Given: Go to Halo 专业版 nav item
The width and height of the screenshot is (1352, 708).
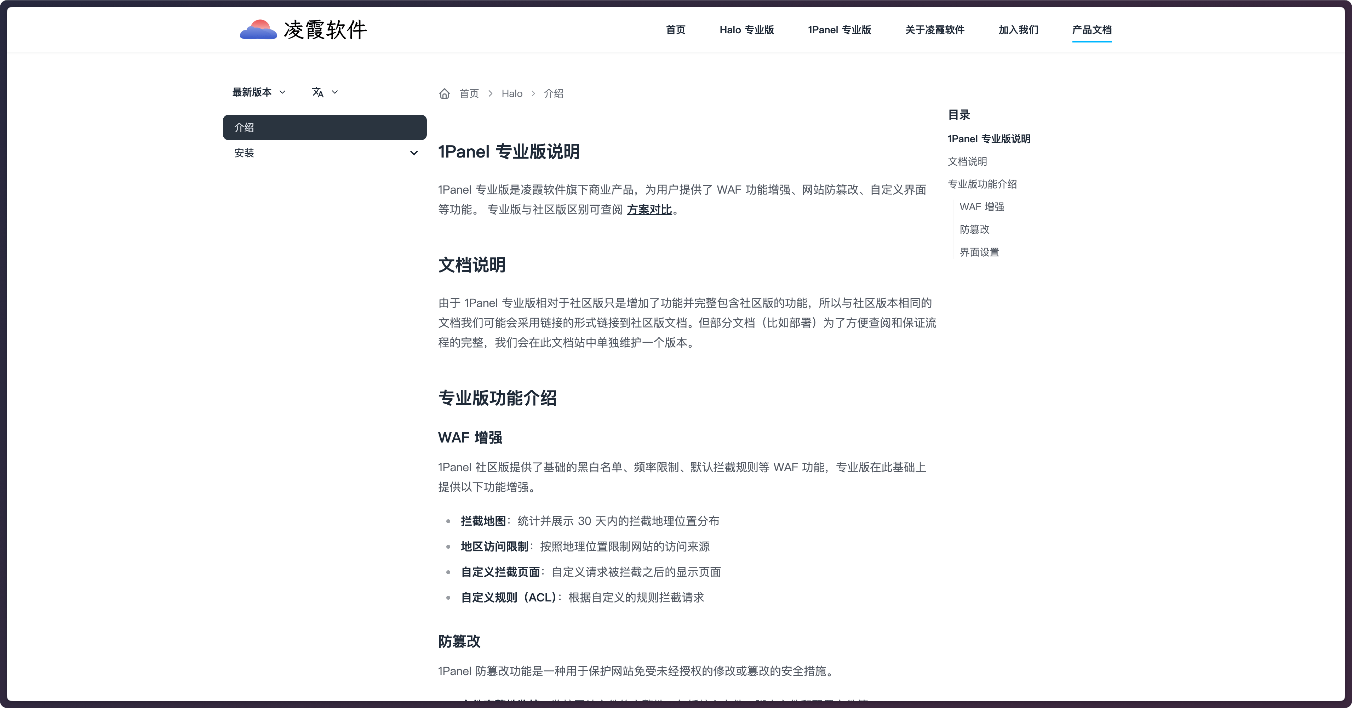Looking at the screenshot, I should [x=746, y=30].
